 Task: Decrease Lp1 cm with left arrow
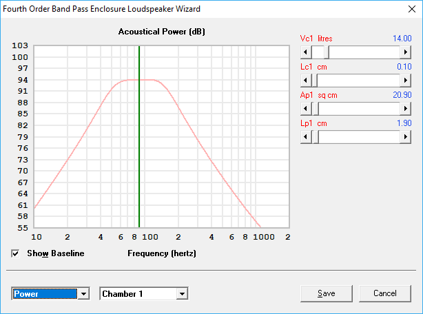point(306,137)
